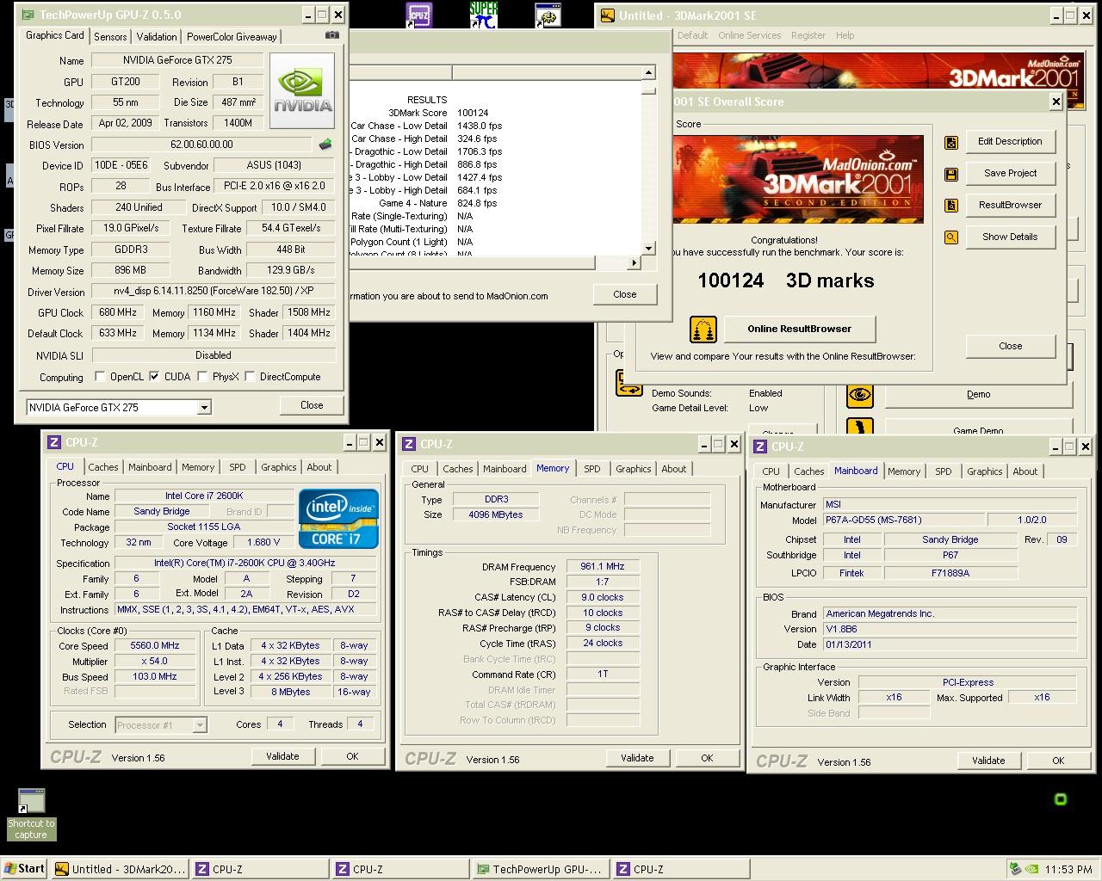Click OK in the Memory CPU-Z window
Screen dimensions: 1102x881
[x=707, y=758]
